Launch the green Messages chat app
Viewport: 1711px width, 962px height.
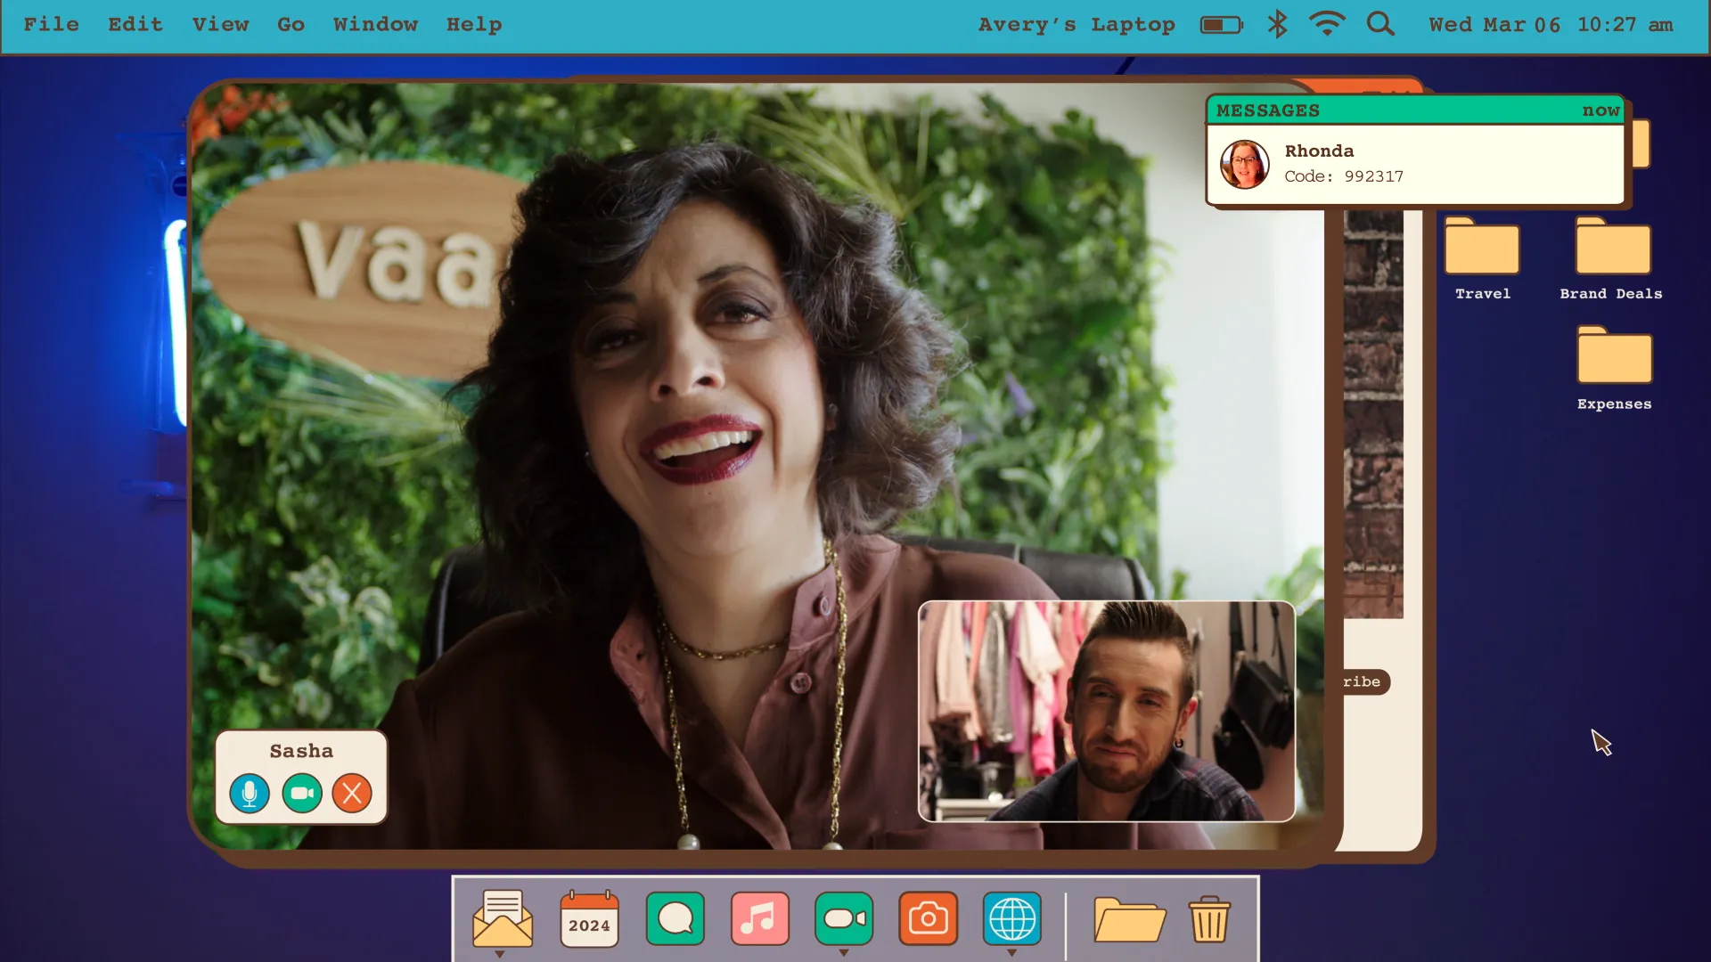pyautogui.click(x=675, y=918)
